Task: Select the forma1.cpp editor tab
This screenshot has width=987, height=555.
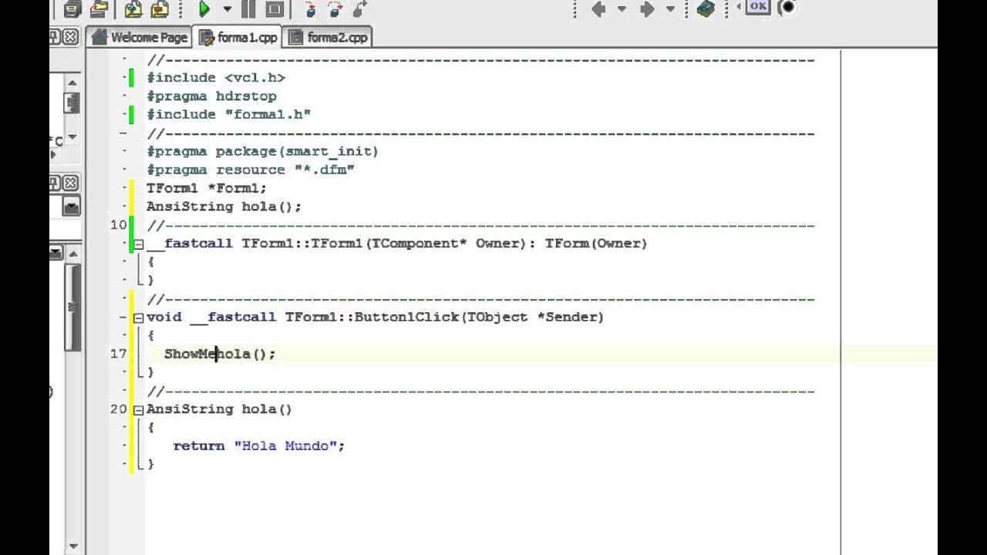Action: pos(238,37)
